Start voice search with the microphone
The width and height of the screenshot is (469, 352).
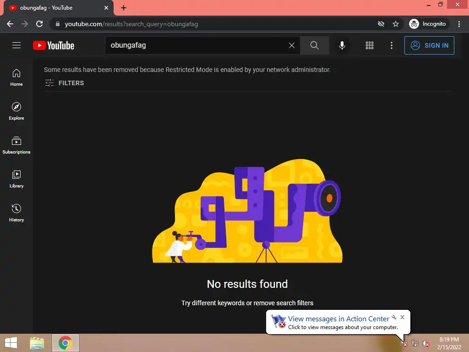click(x=342, y=45)
